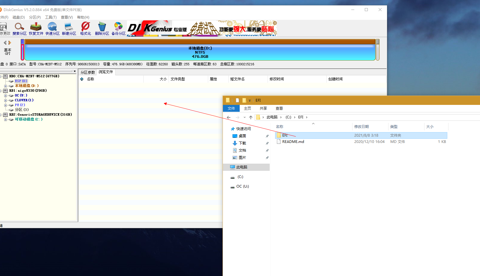Select README.md file in Explorer
The height and width of the screenshot is (276, 480).
pos(293,142)
